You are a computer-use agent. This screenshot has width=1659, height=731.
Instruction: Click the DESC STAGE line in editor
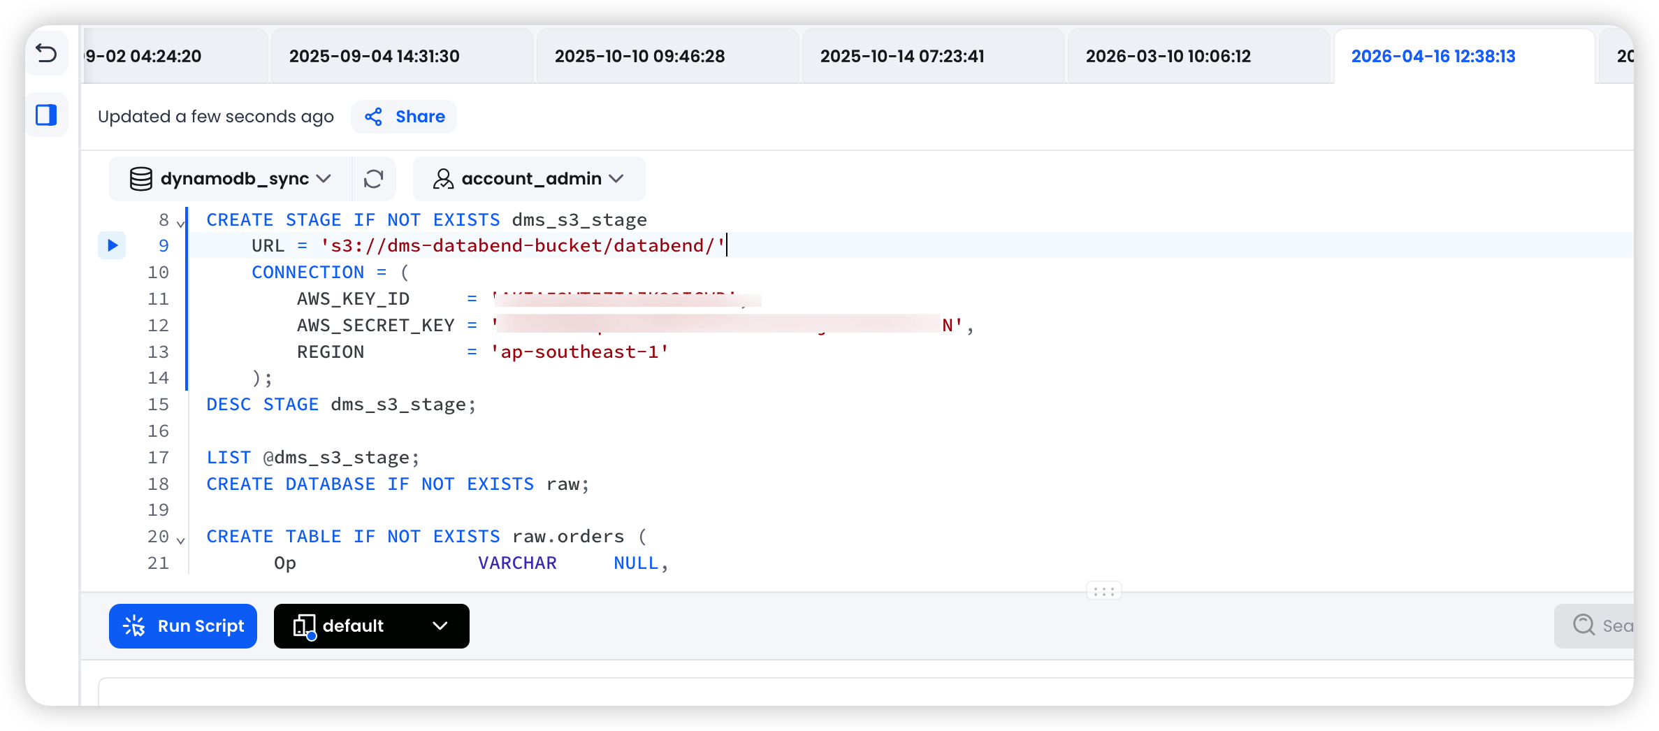(341, 405)
